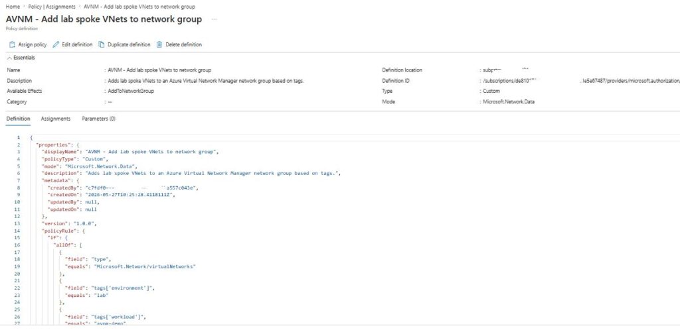The height and width of the screenshot is (336, 680).
Task: Click the "allOf" key in JSON
Action: (62, 245)
